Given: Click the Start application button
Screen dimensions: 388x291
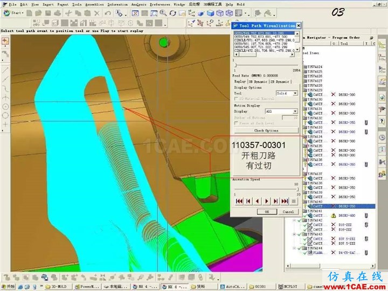Looking at the screenshot, I should pos(13,13).
